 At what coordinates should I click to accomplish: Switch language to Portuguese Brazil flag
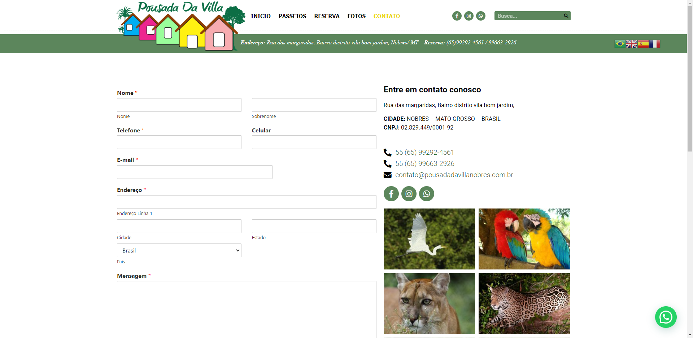click(620, 44)
